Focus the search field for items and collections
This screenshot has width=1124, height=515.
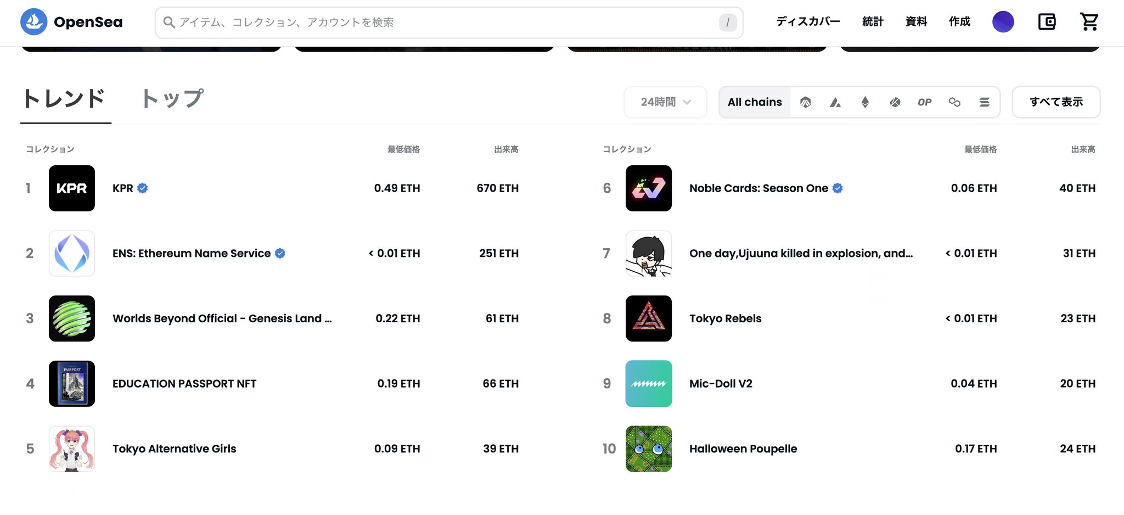(449, 23)
